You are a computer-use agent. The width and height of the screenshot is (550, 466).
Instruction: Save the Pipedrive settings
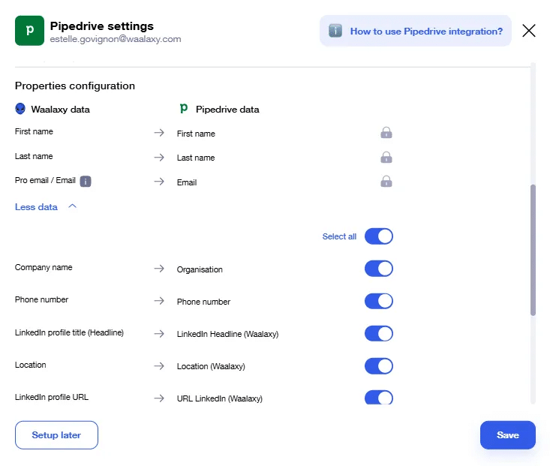pyautogui.click(x=507, y=434)
